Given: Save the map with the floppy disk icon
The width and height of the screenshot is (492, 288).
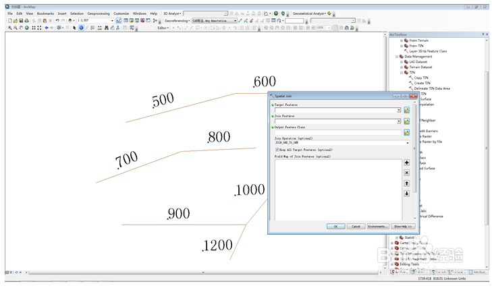Looking at the screenshot, I should (x=21, y=21).
